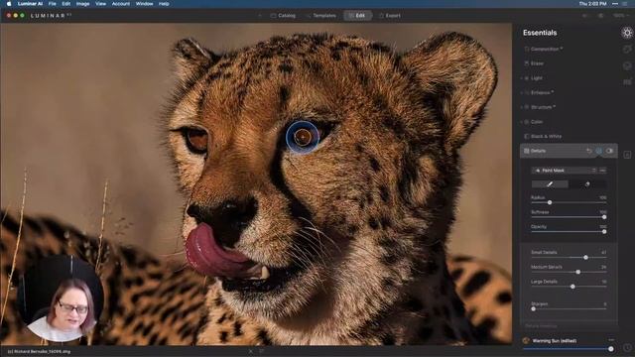Click the icon right of the bottom X
Image resolution: width=635 pixels, height=357 pixels.
[262, 351]
